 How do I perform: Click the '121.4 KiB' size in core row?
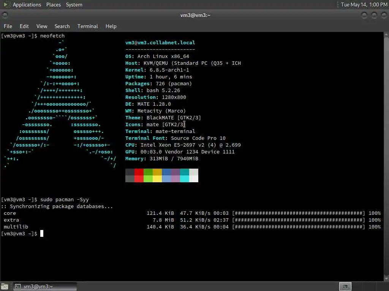click(x=160, y=213)
